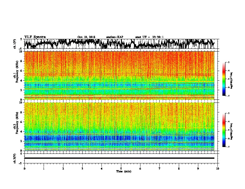This screenshot has width=245, height=189.
Task: Click time axis tick label "8"
Action: [179, 169]
